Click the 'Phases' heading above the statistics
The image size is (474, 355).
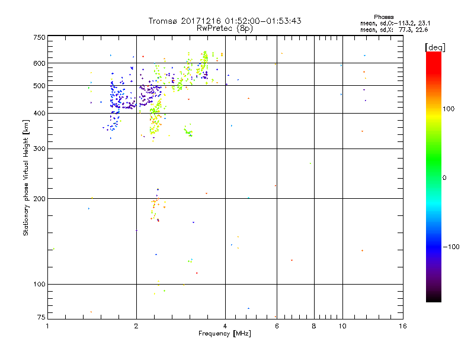383,17
